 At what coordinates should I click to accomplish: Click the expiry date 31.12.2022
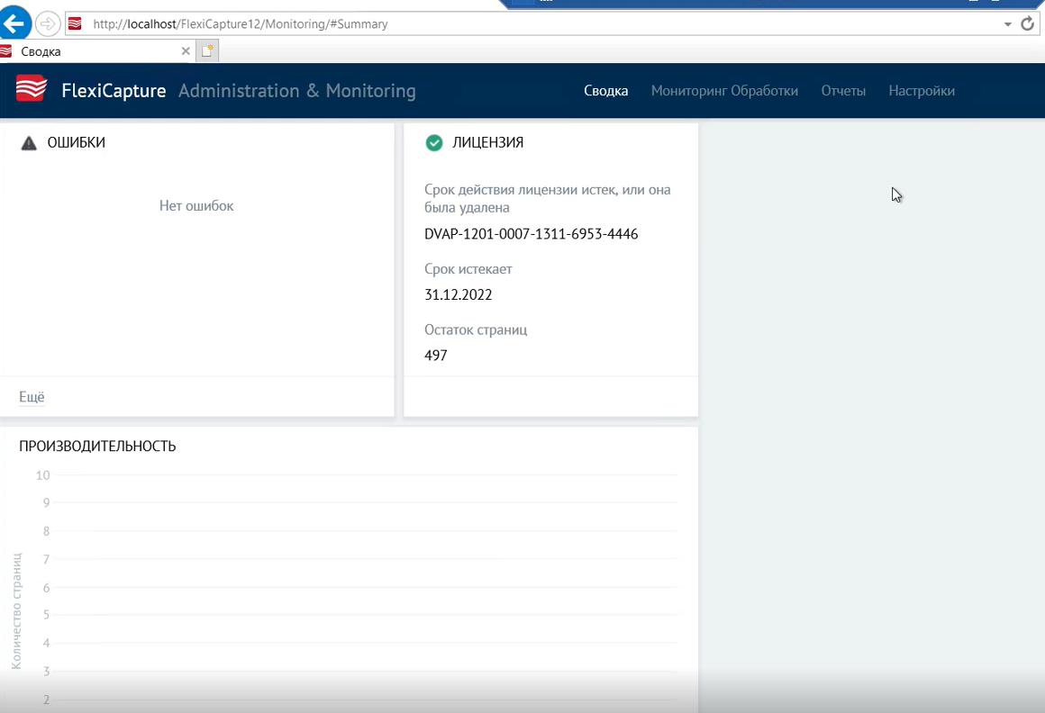tap(459, 295)
